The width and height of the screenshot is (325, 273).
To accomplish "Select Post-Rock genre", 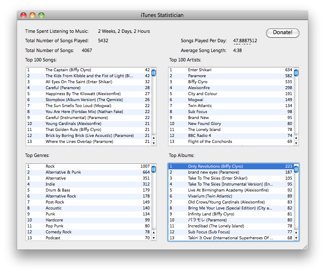I will click(x=89, y=202).
